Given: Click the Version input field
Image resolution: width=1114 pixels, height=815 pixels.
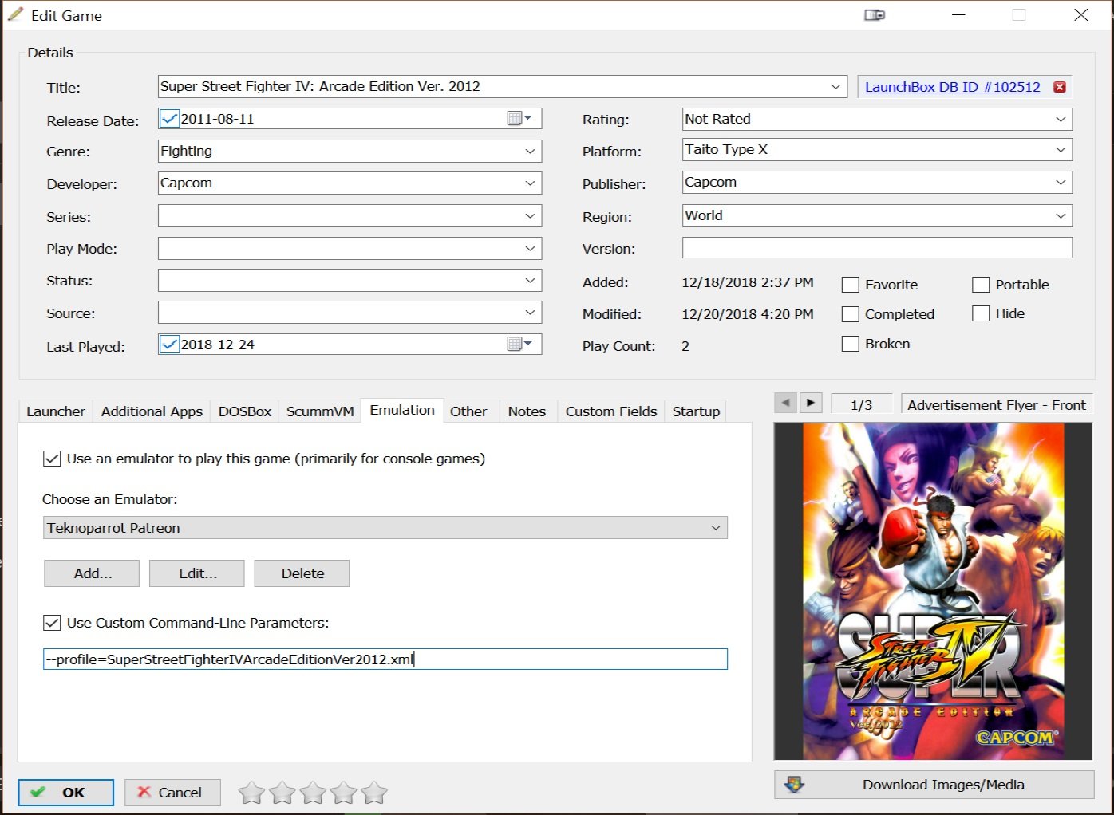Looking at the screenshot, I should (877, 248).
